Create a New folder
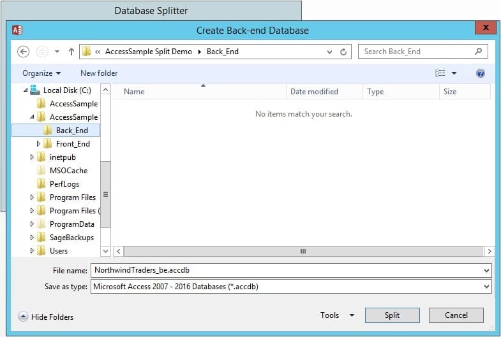The image size is (501, 337). pyautogui.click(x=99, y=73)
